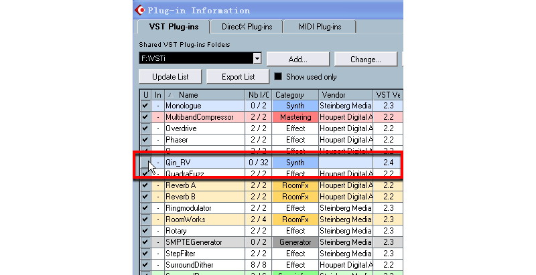The image size is (536, 275).
Task: Uncheck the Monologue plug-in checkbox
Action: (145, 106)
